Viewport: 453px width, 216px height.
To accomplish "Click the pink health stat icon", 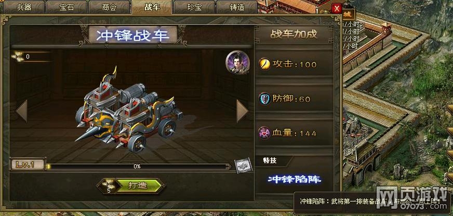I will (264, 133).
